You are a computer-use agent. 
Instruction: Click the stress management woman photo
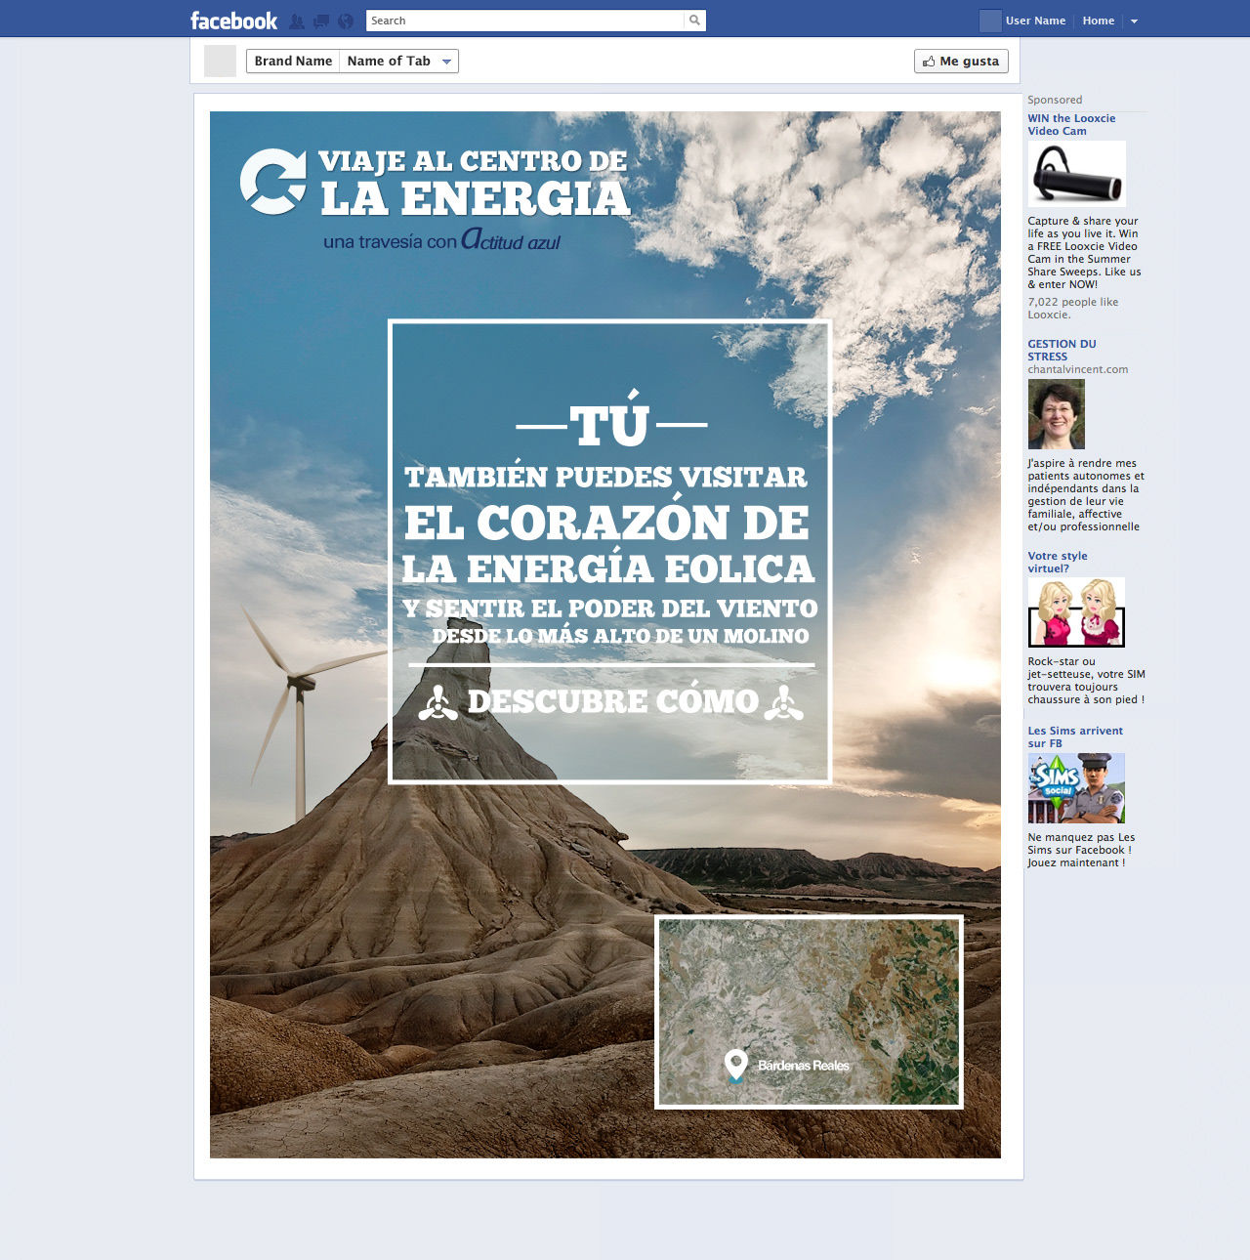coord(1057,414)
